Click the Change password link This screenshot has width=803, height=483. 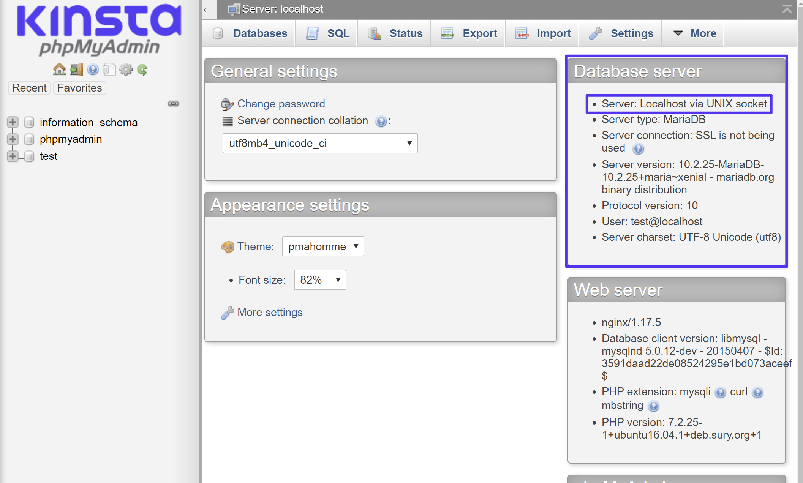point(280,104)
